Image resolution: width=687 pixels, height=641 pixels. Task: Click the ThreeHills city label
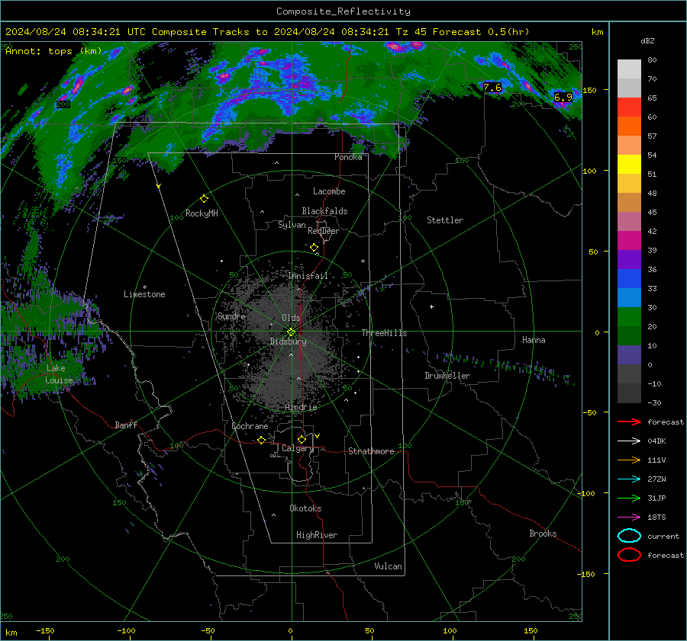point(384,333)
